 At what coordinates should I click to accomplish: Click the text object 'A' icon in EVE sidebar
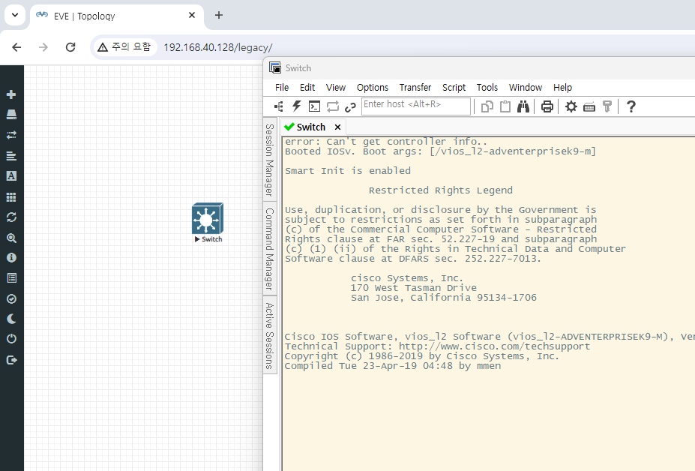pos(11,176)
